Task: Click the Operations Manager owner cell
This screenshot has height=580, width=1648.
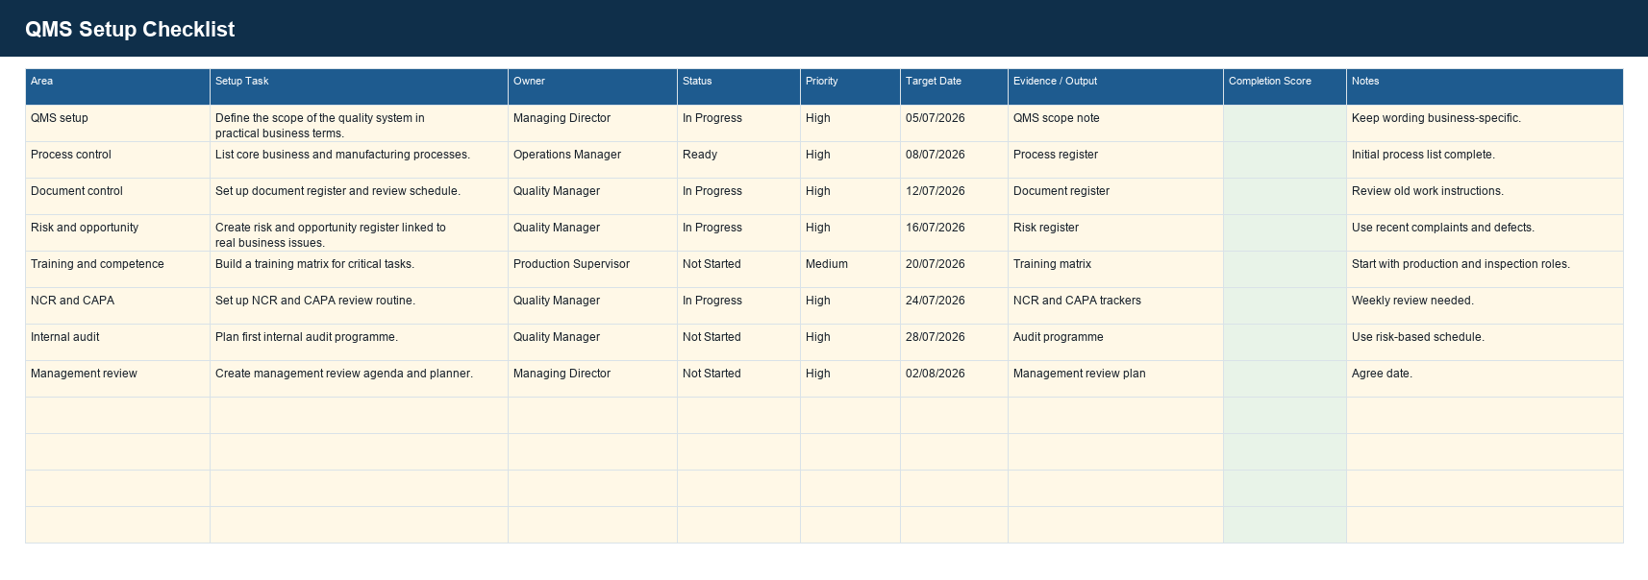Action: click(592, 159)
